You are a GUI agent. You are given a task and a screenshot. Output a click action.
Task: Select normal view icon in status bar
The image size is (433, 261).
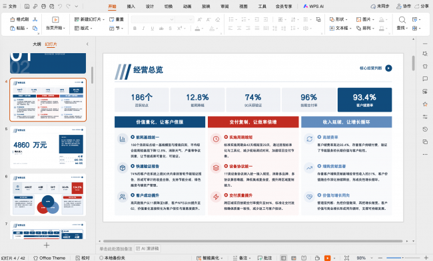click(283, 258)
